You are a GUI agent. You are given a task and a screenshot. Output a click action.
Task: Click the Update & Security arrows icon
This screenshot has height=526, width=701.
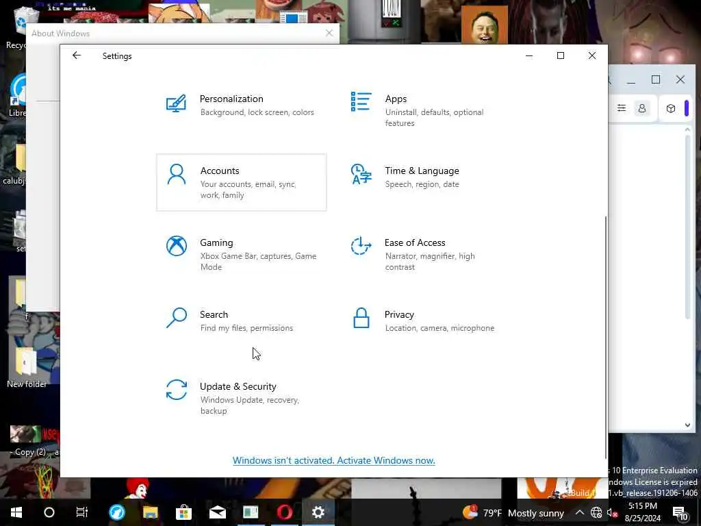point(176,390)
